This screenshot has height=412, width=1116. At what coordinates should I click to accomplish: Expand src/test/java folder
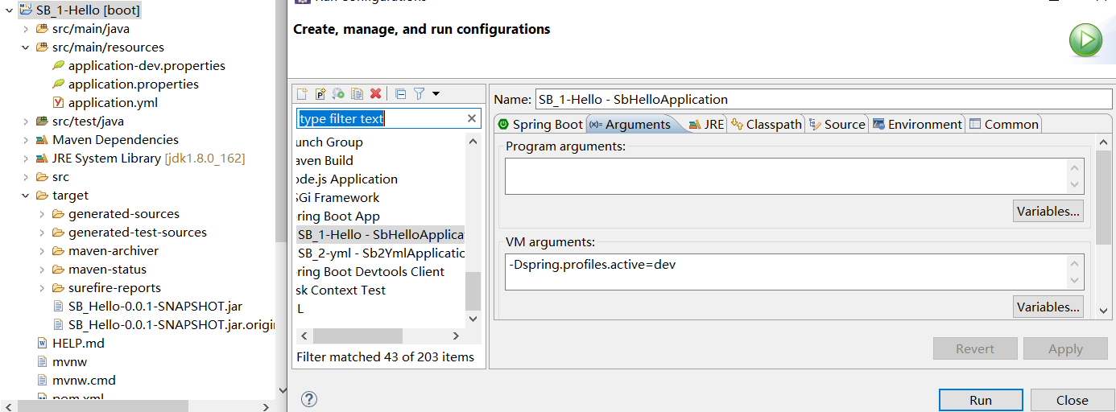pos(26,121)
